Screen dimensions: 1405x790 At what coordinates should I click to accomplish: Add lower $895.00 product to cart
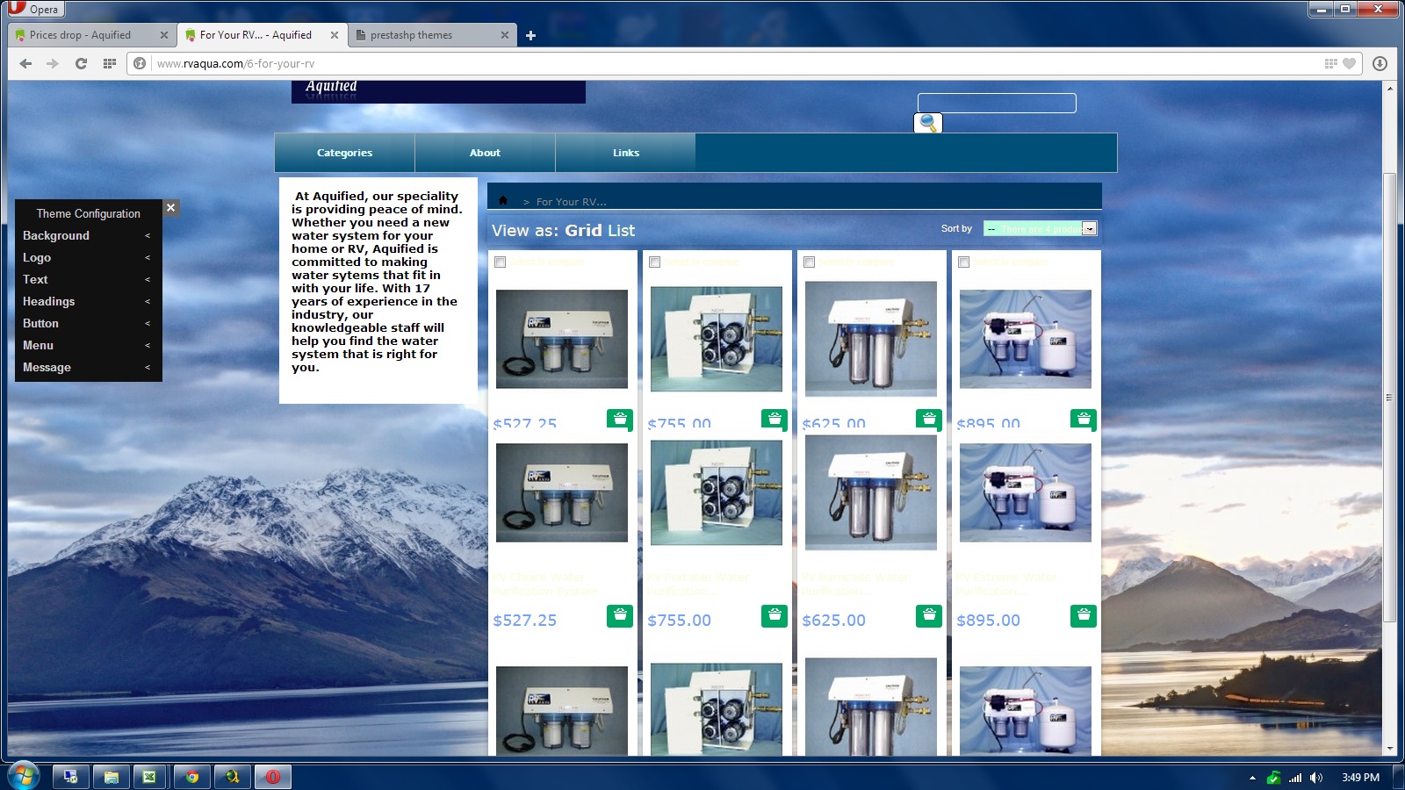coord(1084,615)
